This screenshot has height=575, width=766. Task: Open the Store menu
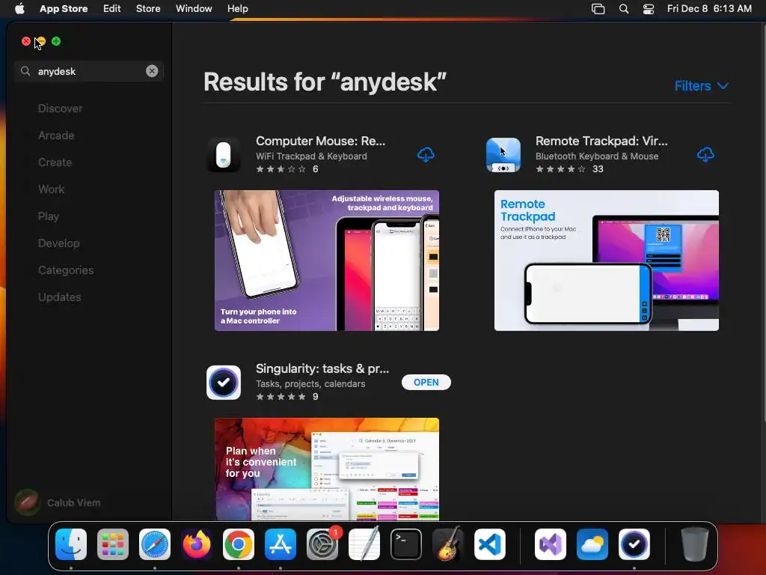(148, 9)
